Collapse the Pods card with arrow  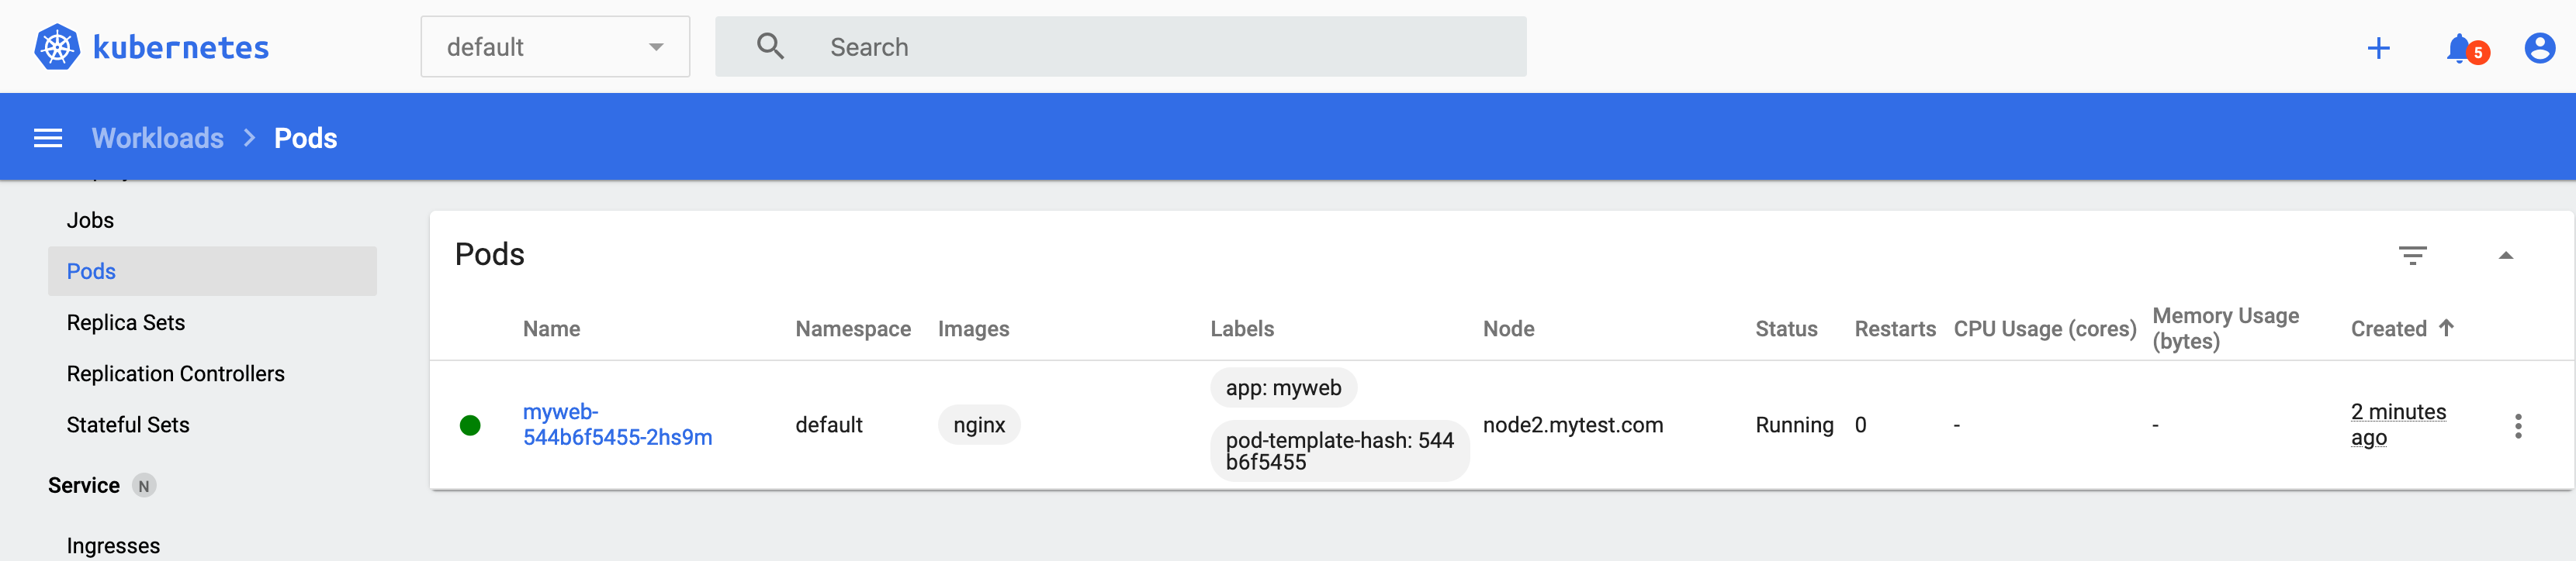pyautogui.click(x=2505, y=256)
